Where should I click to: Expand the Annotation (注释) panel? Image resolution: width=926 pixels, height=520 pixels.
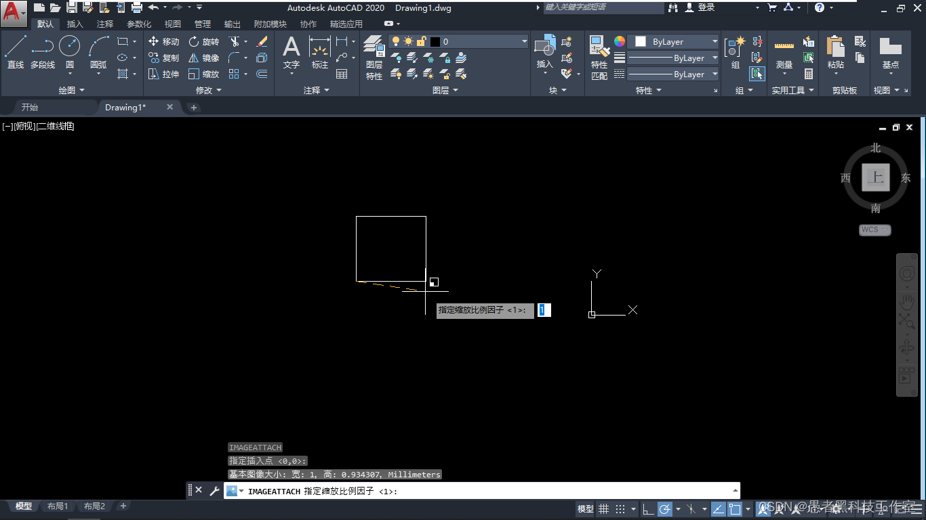[x=317, y=90]
